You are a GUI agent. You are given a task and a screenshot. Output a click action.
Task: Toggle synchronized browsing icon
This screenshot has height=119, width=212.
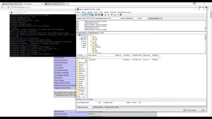point(118,15)
